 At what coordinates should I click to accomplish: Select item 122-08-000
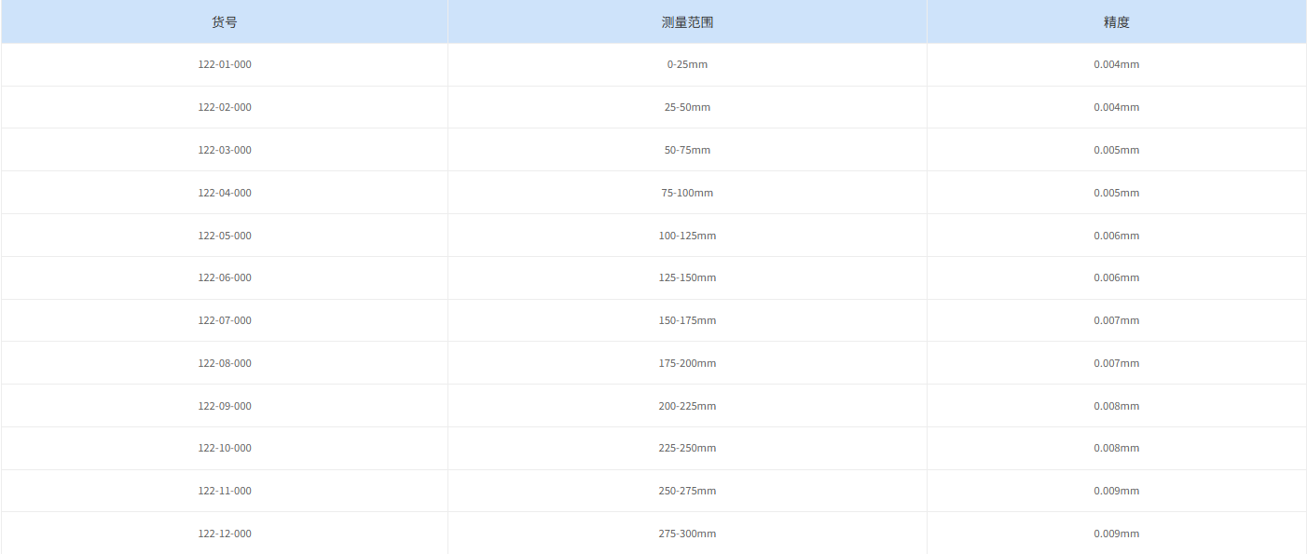tap(224, 363)
